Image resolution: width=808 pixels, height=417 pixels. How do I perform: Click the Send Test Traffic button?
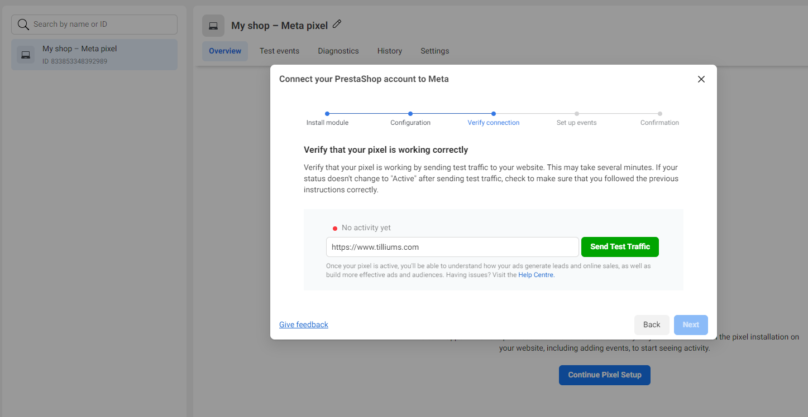click(620, 247)
